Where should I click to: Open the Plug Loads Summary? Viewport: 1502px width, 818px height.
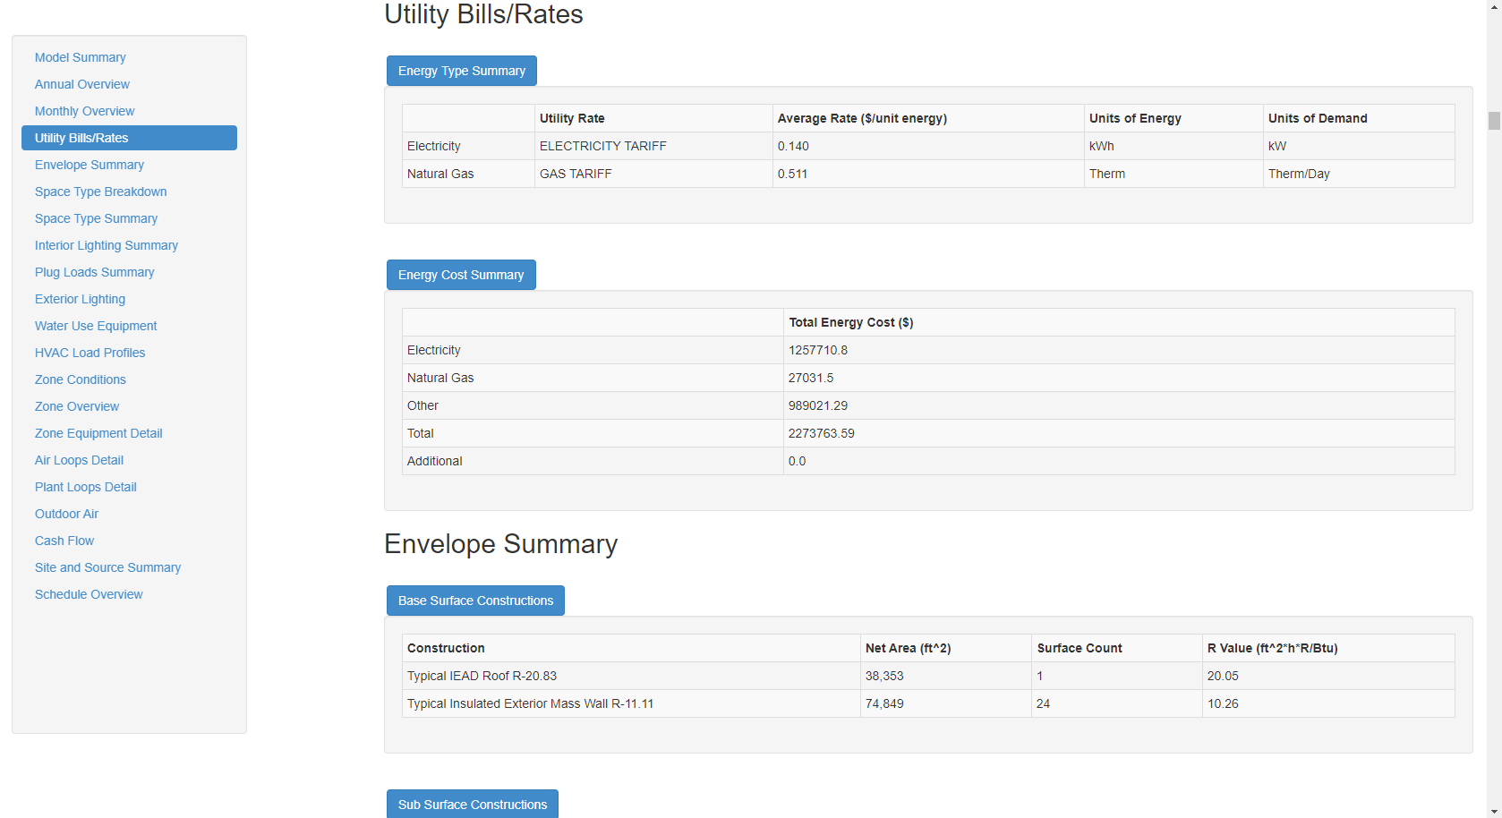[94, 271]
